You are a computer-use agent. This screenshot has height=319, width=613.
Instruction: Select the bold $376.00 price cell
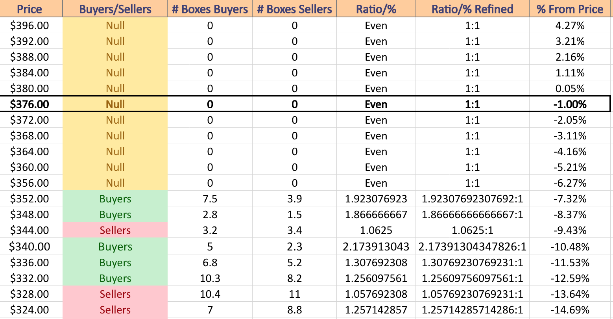31,104
